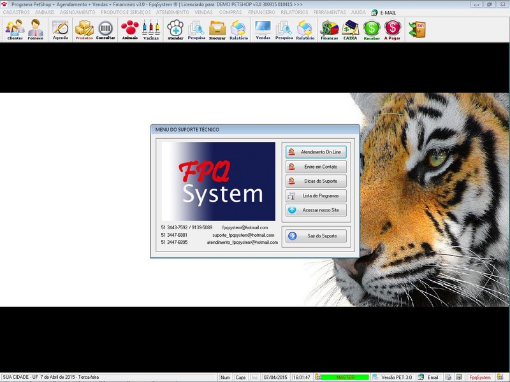Click the green MASTER status bar

(345, 378)
